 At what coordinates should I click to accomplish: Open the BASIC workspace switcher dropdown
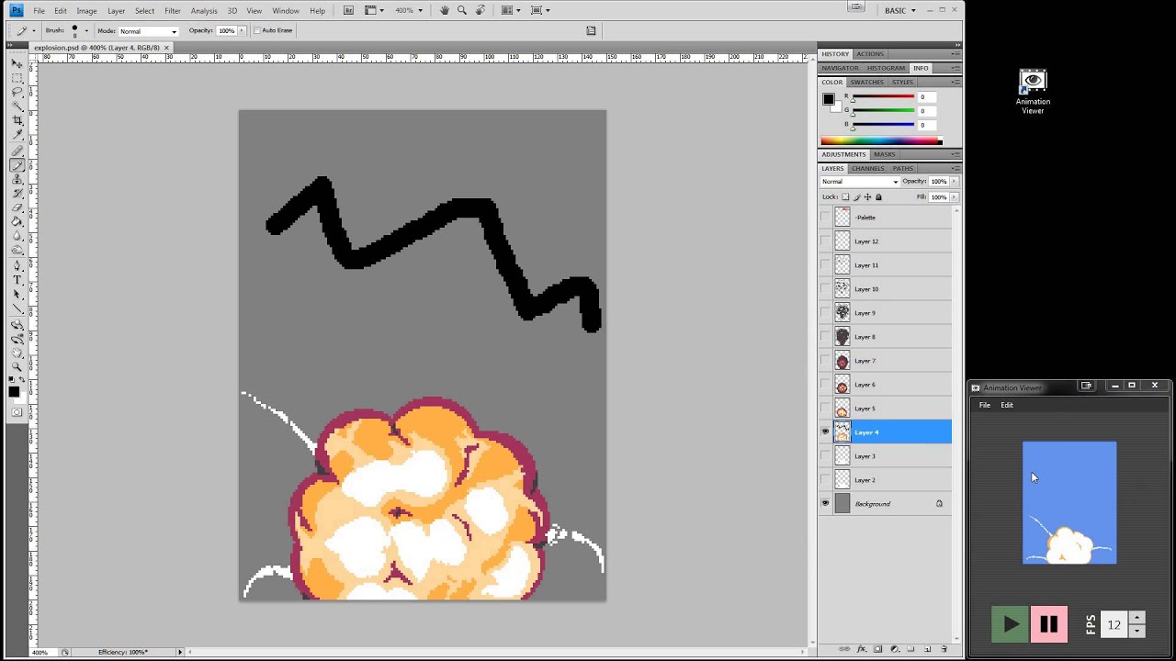coord(900,10)
